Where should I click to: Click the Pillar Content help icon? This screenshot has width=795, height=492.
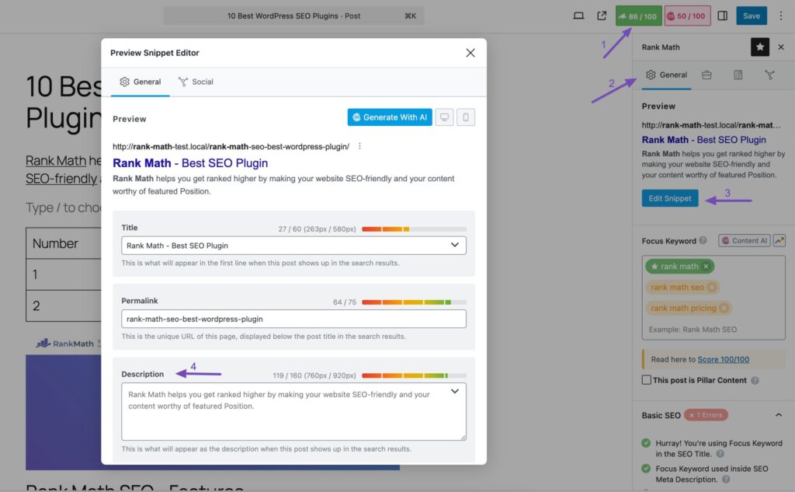coord(755,380)
